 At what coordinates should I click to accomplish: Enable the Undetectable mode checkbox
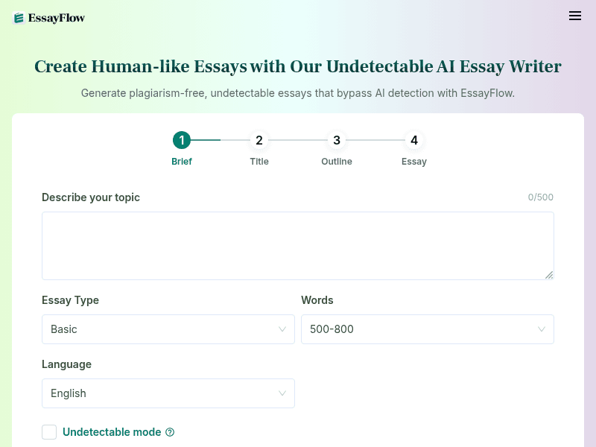coord(49,432)
